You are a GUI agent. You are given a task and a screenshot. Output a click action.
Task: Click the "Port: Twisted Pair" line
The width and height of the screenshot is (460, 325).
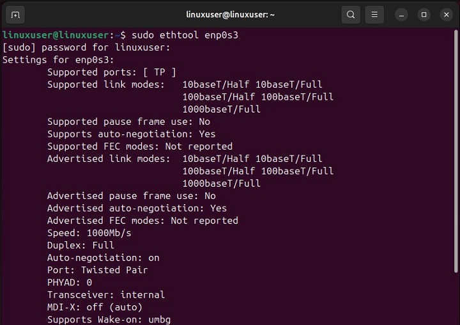pyautogui.click(x=97, y=270)
